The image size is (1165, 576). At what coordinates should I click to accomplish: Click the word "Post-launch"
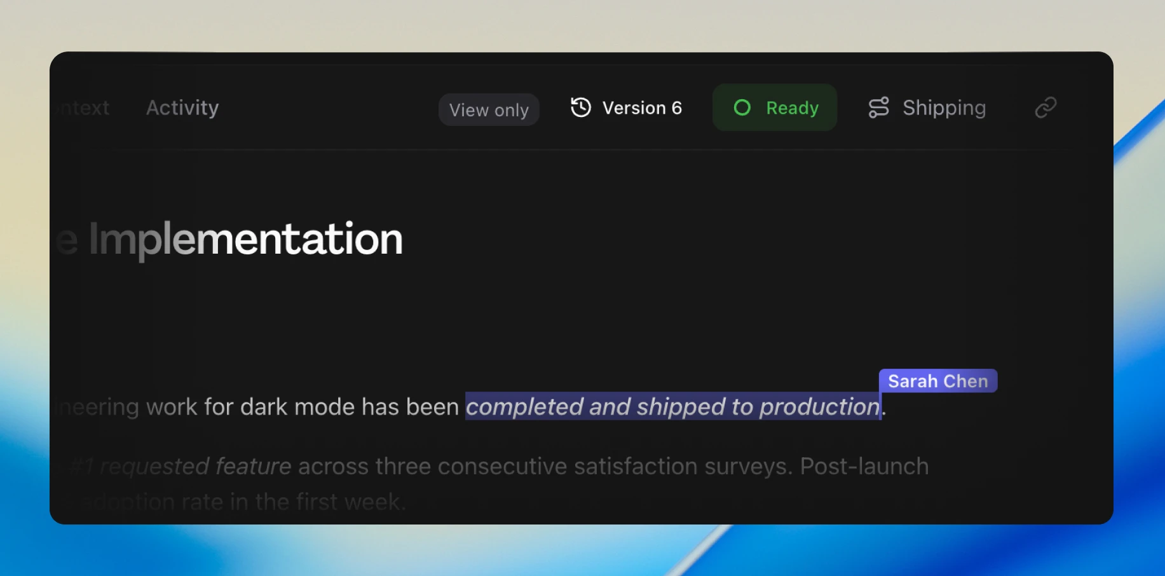click(x=864, y=467)
